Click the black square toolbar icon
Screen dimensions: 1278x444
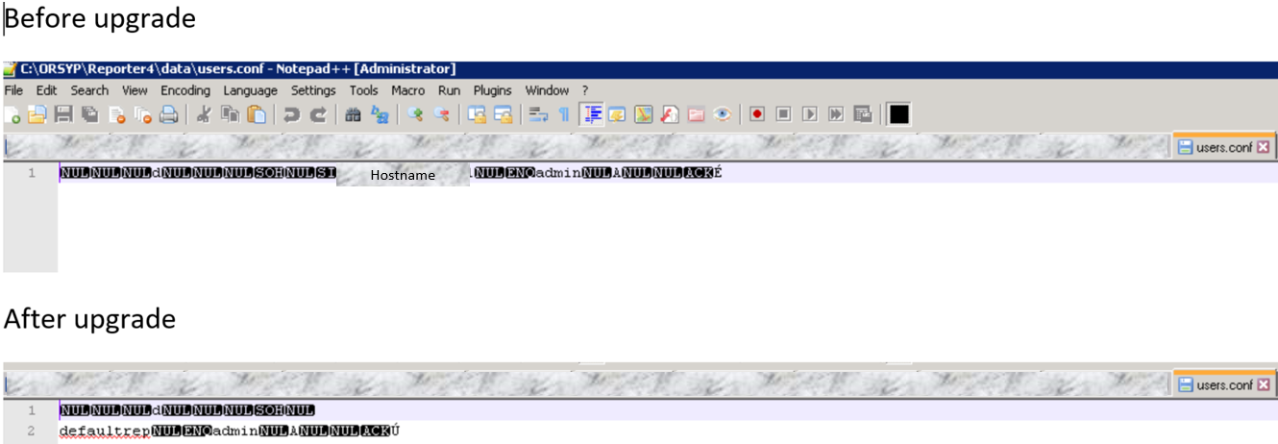(898, 115)
